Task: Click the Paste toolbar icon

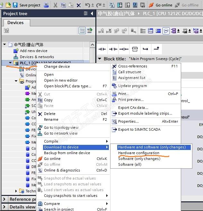Action: [71, 5]
